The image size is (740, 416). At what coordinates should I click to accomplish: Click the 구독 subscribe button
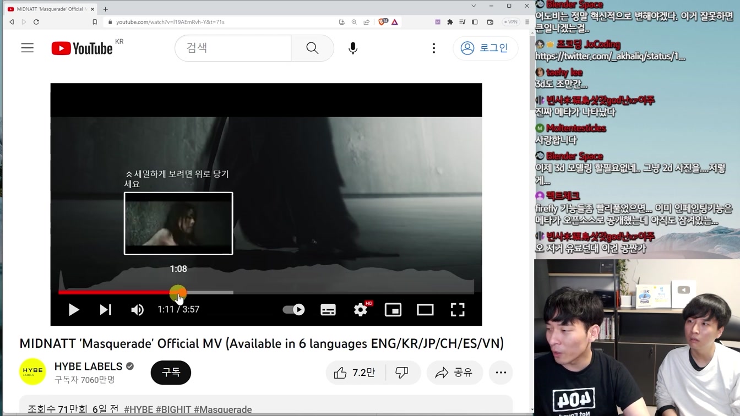pyautogui.click(x=171, y=373)
